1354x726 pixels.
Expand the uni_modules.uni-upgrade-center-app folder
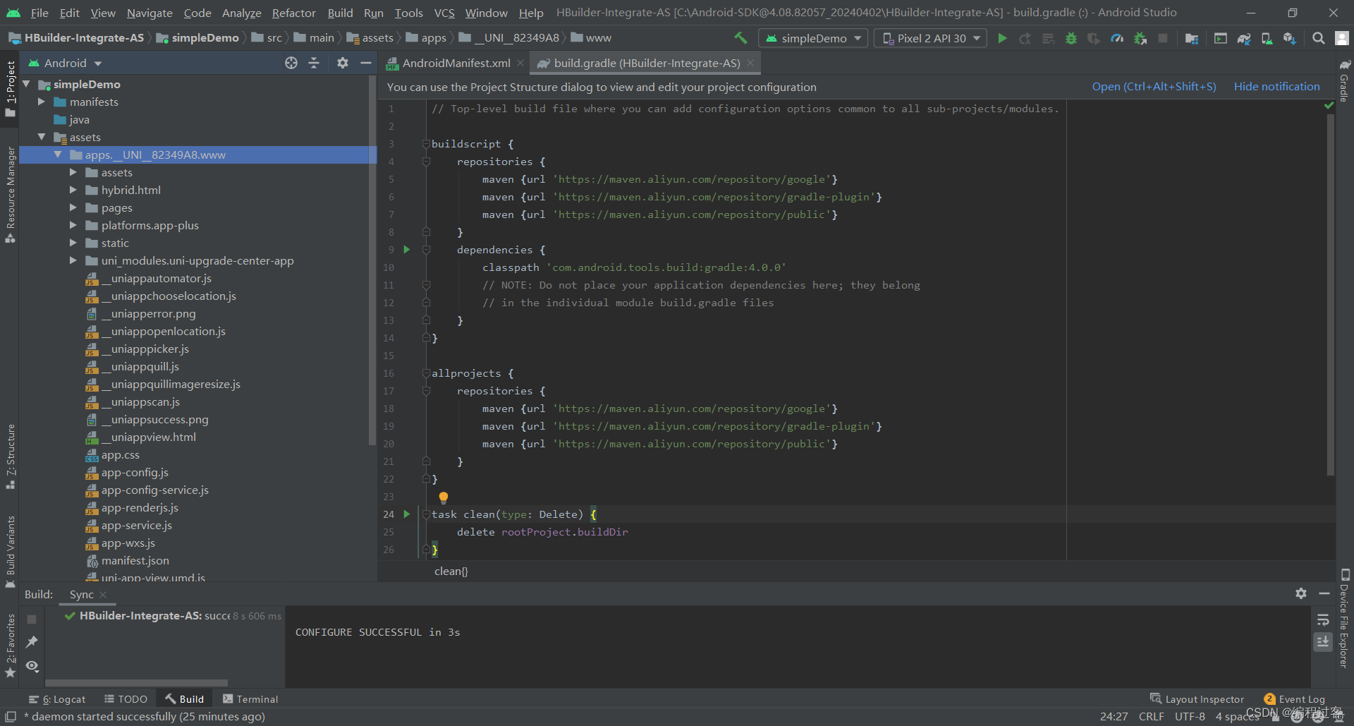pos(73,260)
